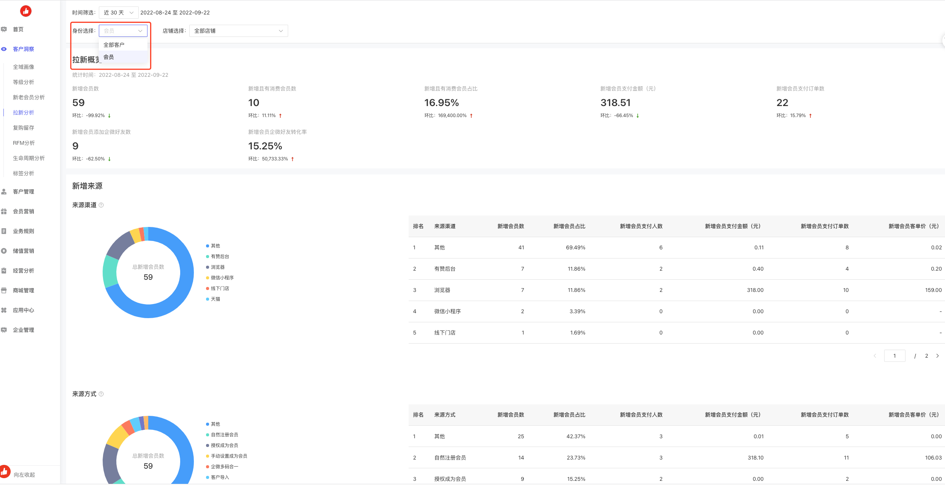The width and height of the screenshot is (945, 485).
Task: Go to next page of the 来源渠道 table
Action: point(937,356)
